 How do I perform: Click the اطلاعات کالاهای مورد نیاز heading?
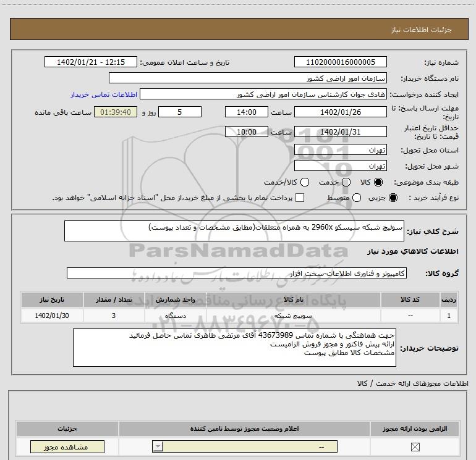click(x=412, y=251)
